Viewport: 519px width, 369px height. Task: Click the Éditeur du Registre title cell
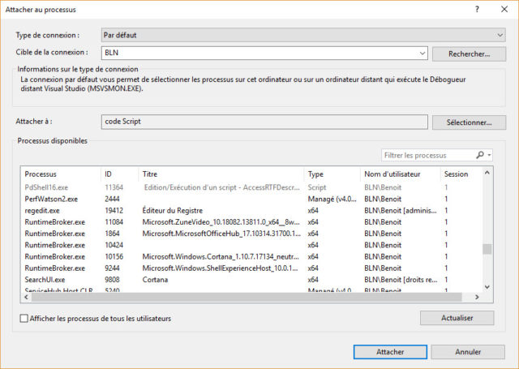click(x=173, y=211)
